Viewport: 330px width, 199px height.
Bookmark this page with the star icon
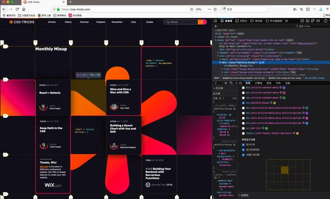click(215, 9)
